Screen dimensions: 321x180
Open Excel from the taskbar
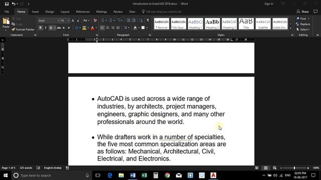tap(144, 175)
